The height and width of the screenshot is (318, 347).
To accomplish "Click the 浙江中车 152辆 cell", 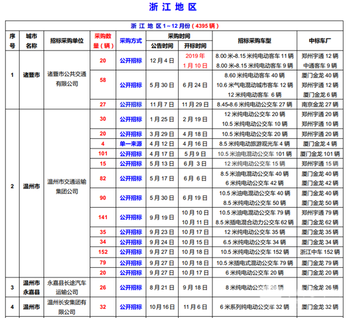I will point(316,252).
